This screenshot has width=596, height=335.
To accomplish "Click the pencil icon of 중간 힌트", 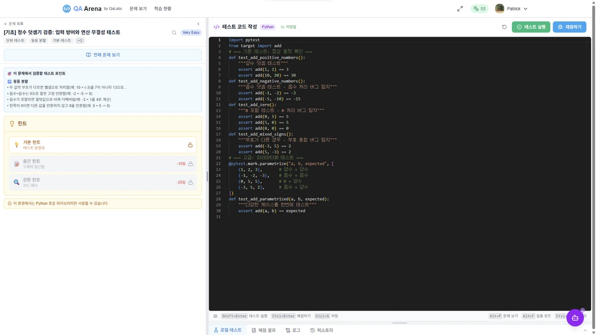I will coord(16,164).
